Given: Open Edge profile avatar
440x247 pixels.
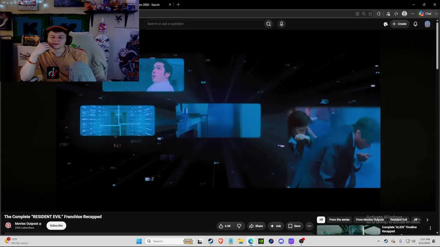Looking at the screenshot, I should 404,14.
